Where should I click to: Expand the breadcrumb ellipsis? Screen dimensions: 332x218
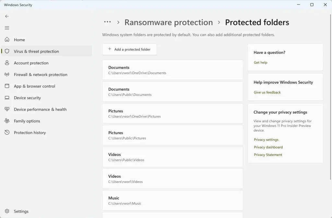107,22
